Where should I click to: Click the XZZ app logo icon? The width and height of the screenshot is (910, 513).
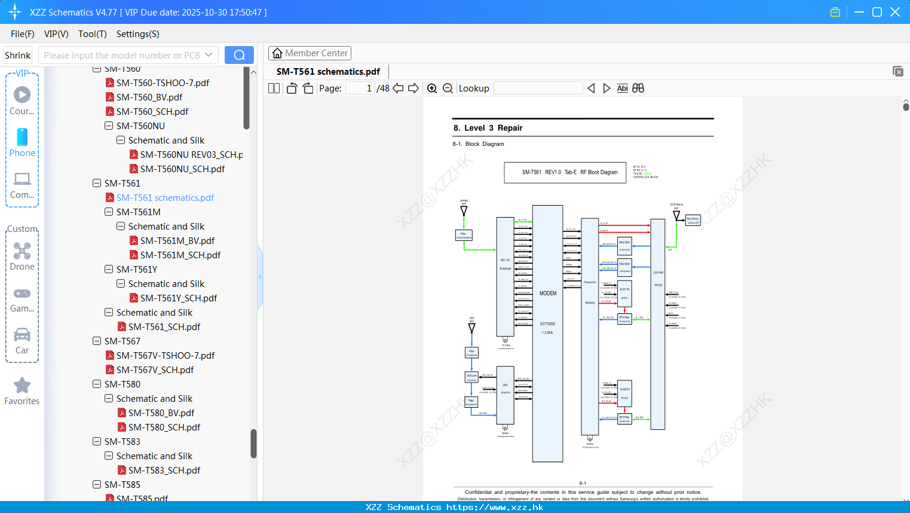coord(15,12)
